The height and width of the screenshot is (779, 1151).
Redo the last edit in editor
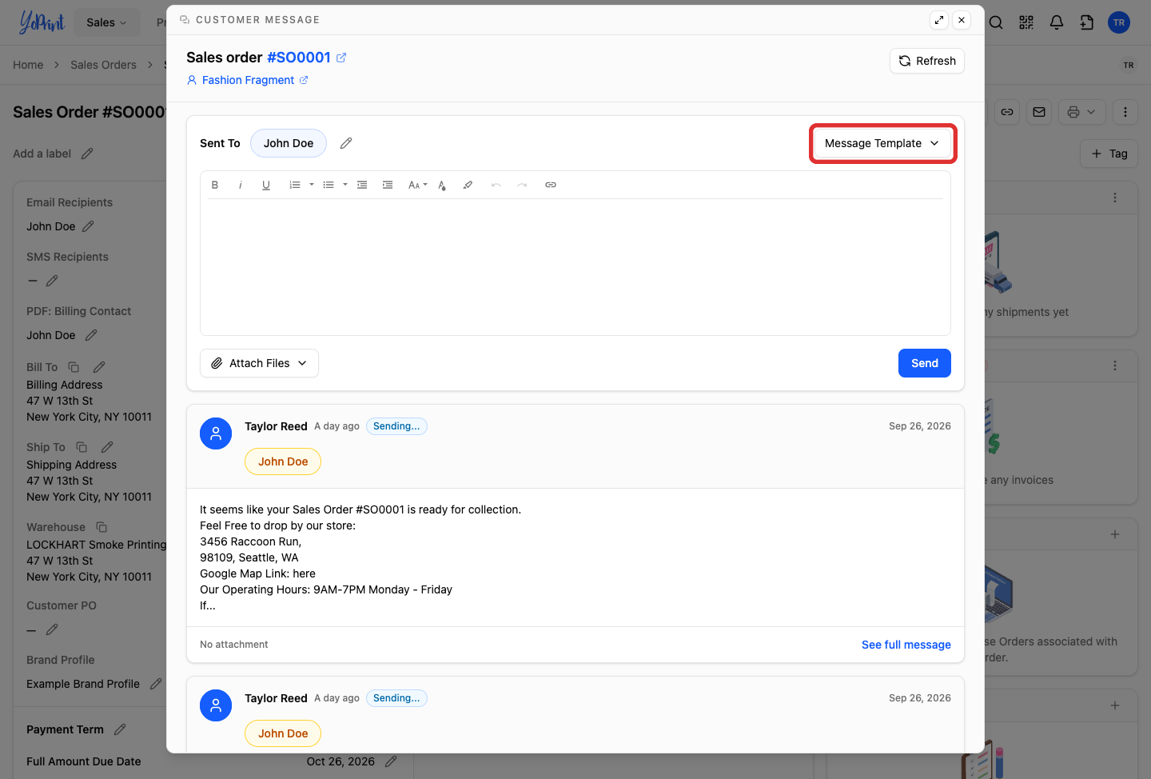[x=522, y=185]
